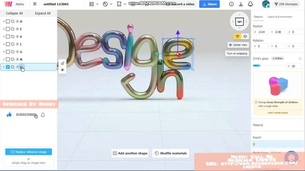Click the Share button
This screenshot has width=305, height=171.
(210, 4)
